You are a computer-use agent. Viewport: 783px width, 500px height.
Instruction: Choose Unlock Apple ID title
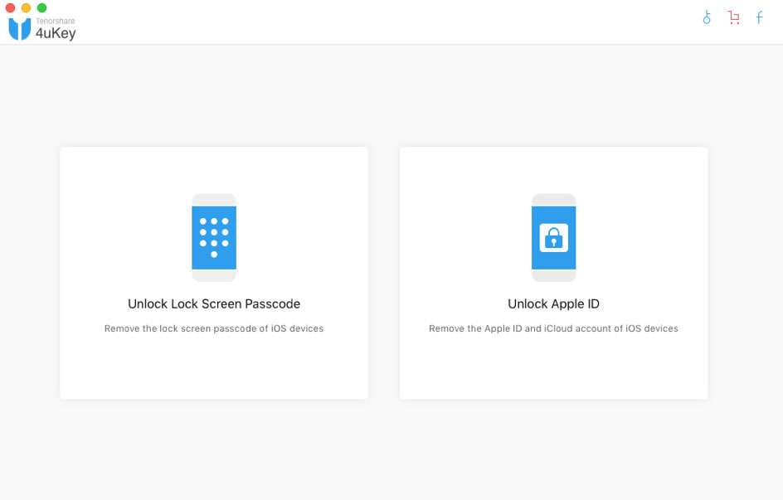(x=553, y=303)
